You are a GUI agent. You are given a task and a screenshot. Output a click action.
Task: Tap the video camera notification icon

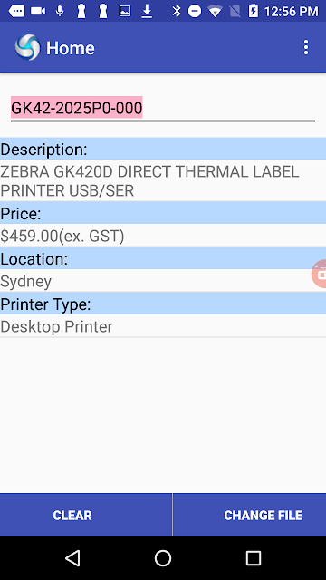coord(38,12)
